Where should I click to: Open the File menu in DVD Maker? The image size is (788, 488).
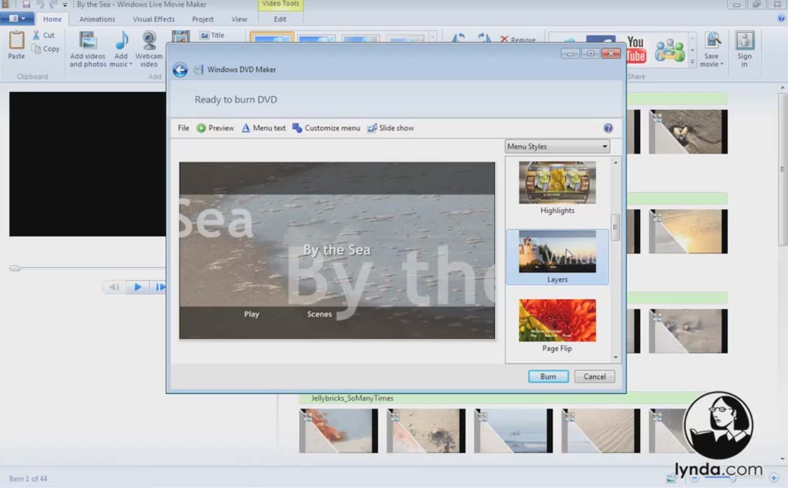tap(183, 128)
